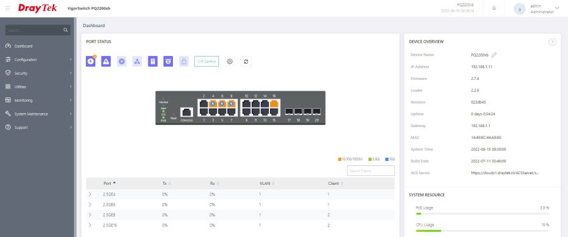Click the IP Conflict button
The height and width of the screenshot is (237, 568).
tap(206, 62)
